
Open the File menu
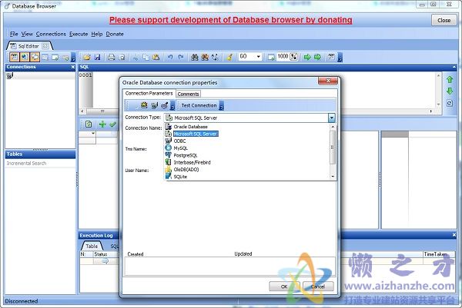click(14, 34)
